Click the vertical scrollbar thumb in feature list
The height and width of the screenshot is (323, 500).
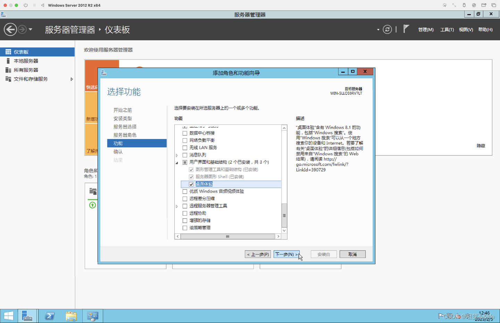[284, 215]
